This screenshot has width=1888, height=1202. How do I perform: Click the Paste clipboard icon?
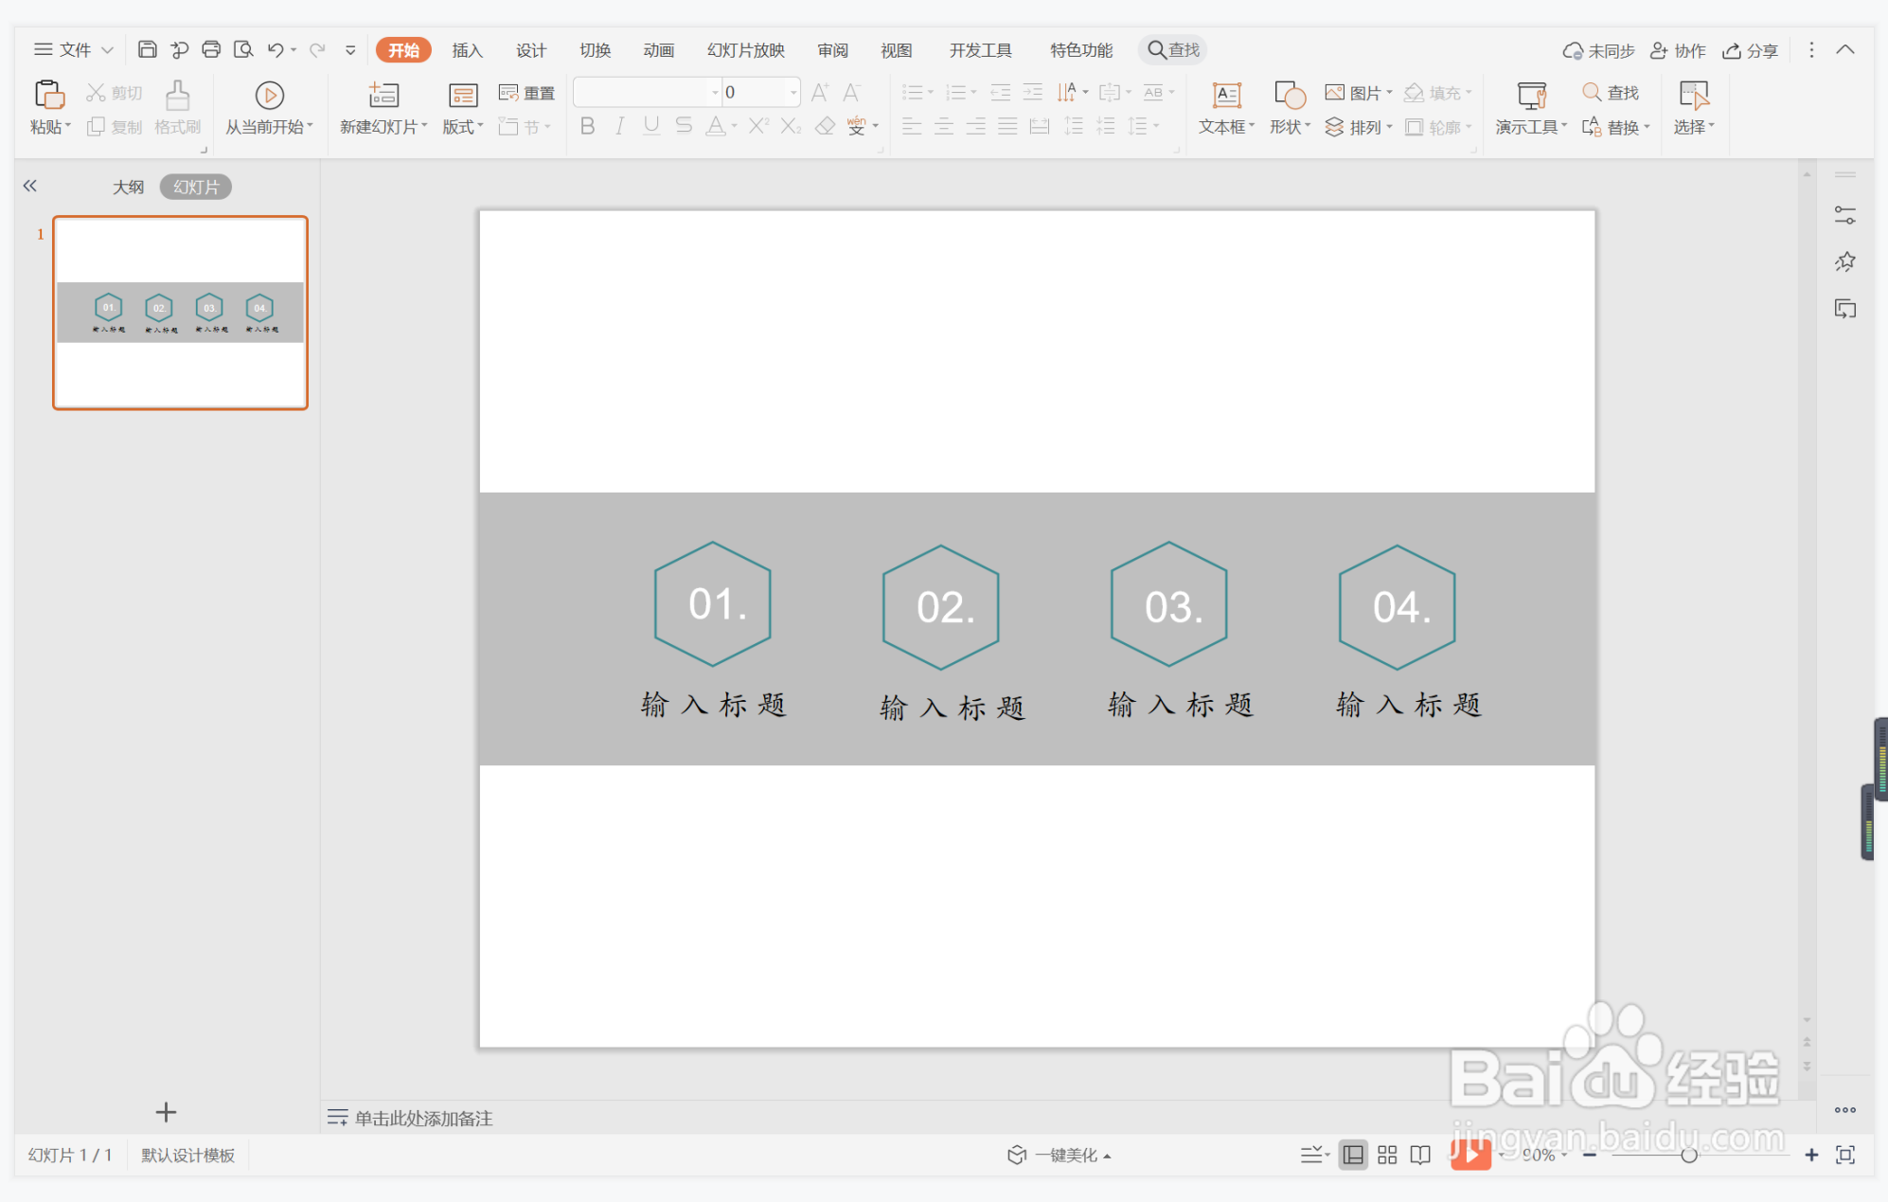coord(48,95)
